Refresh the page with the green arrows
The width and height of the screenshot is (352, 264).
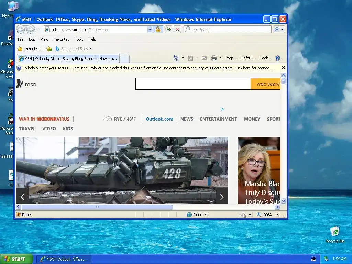click(168, 30)
